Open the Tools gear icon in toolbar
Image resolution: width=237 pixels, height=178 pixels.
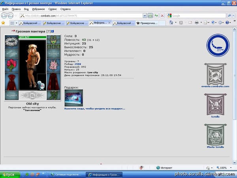(x=220, y=23)
